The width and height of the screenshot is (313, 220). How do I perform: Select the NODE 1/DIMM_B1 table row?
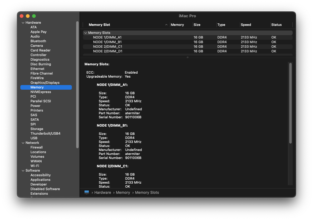point(187,42)
